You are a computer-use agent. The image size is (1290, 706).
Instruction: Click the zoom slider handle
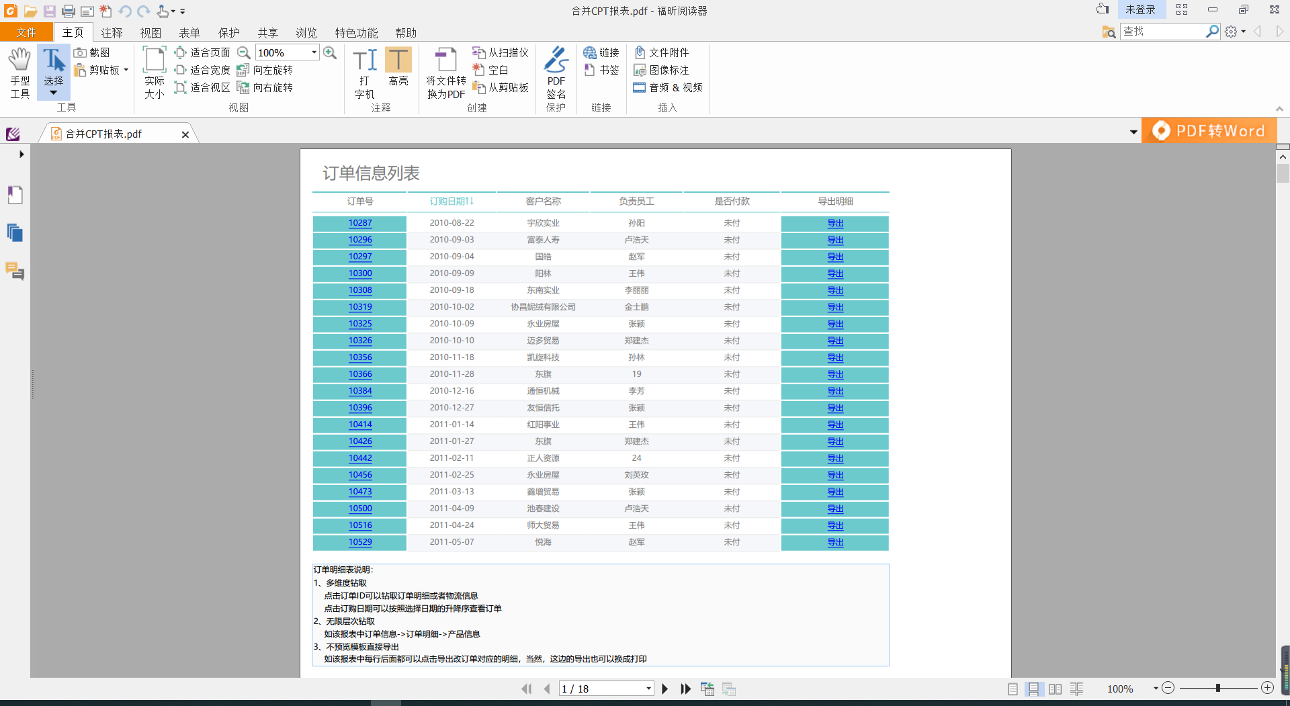click(1217, 688)
